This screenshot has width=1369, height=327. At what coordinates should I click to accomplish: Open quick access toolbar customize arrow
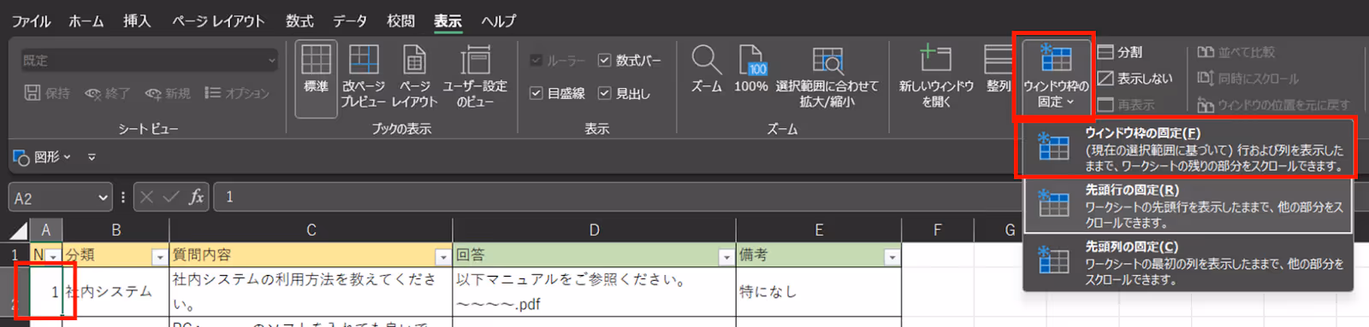tap(92, 157)
